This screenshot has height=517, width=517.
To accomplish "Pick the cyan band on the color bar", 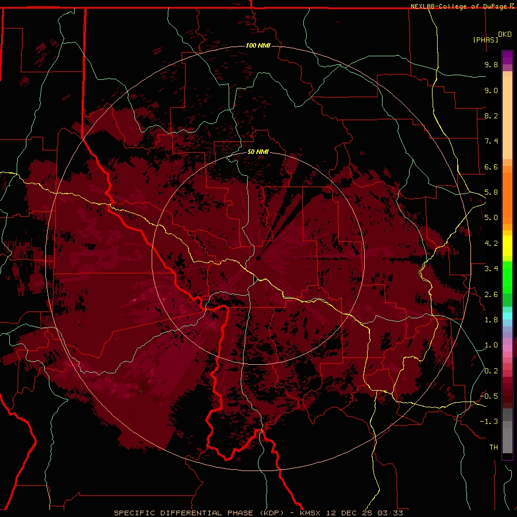I will [507, 316].
